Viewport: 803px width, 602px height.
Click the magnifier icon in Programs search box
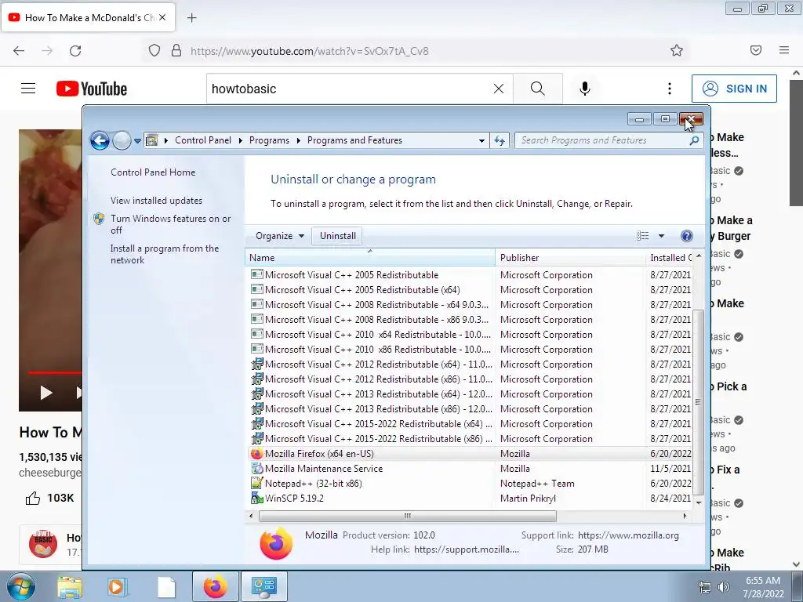coord(694,140)
